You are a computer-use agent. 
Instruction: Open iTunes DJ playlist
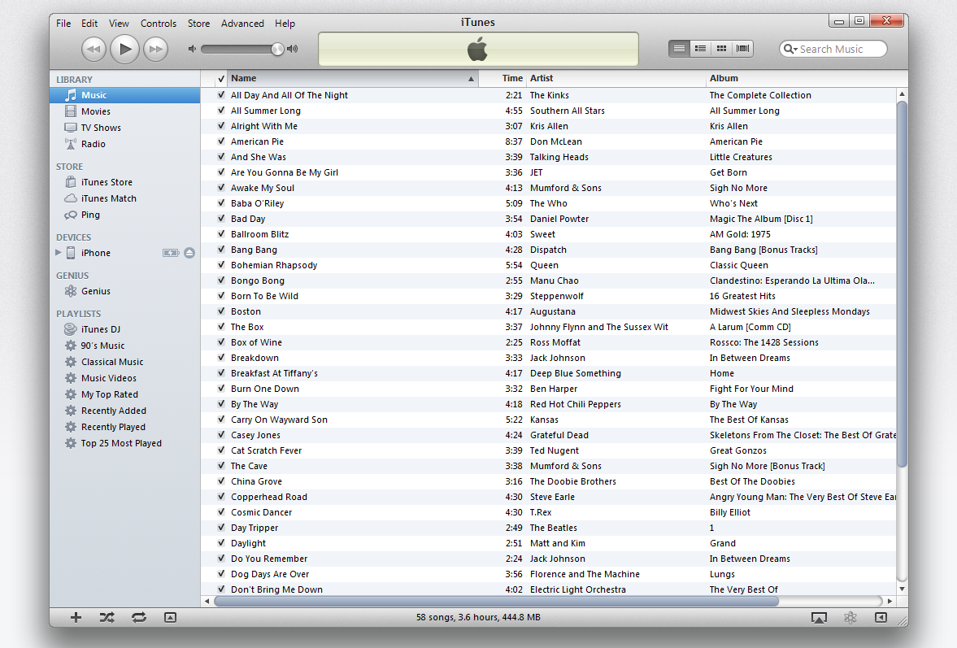[101, 329]
